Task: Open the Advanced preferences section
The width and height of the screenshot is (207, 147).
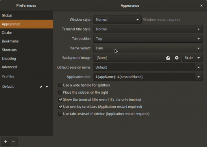Action: (26, 67)
